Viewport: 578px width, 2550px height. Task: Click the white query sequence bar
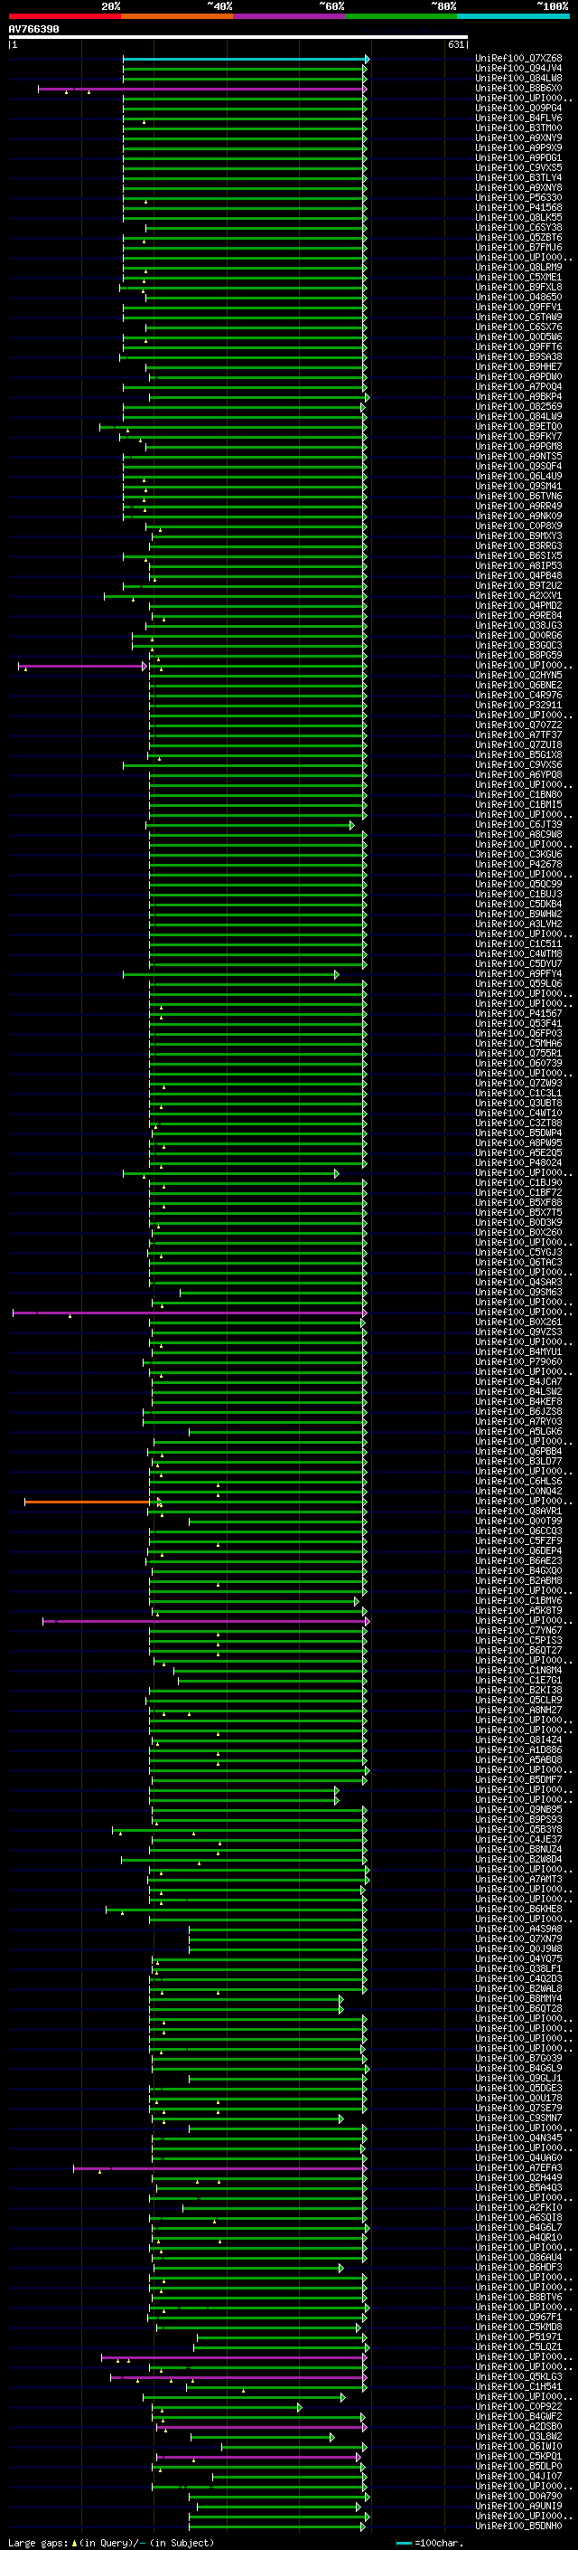[238, 38]
